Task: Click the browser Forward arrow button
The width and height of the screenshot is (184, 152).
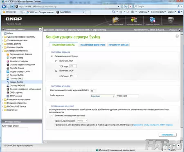Action: [x=9, y=7]
